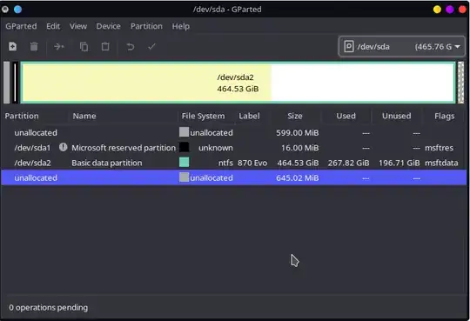Click the blue window button at top left
This screenshot has height=321, width=470.
pos(17,10)
